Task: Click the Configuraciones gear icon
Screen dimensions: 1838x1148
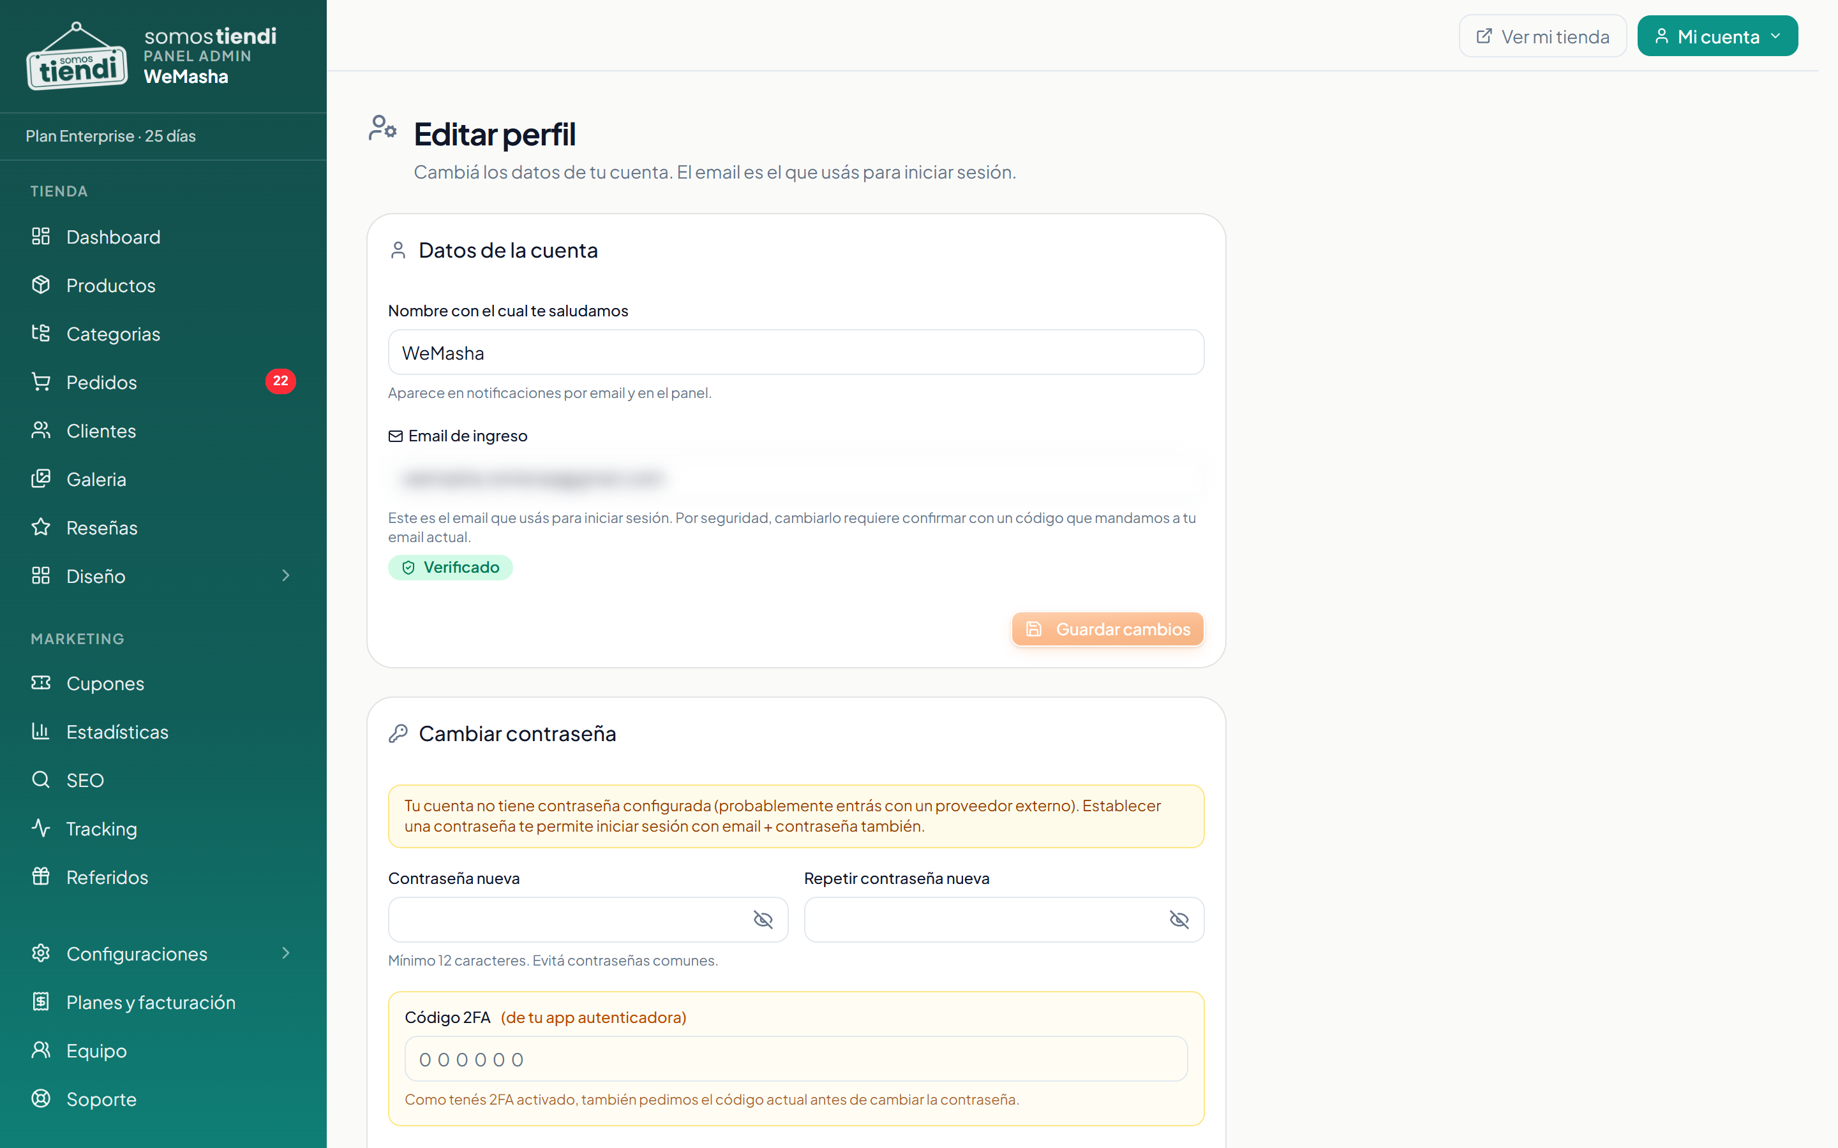Action: click(41, 953)
